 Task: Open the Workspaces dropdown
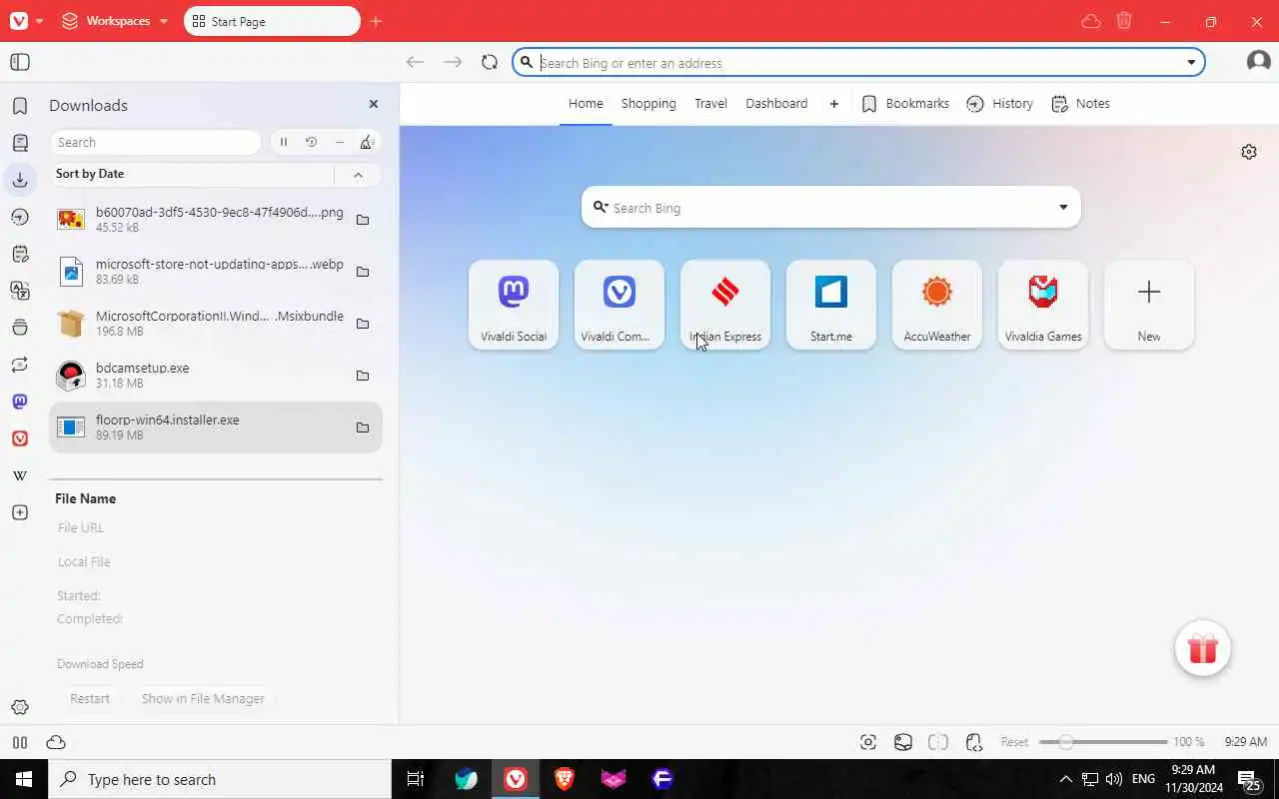pos(114,21)
